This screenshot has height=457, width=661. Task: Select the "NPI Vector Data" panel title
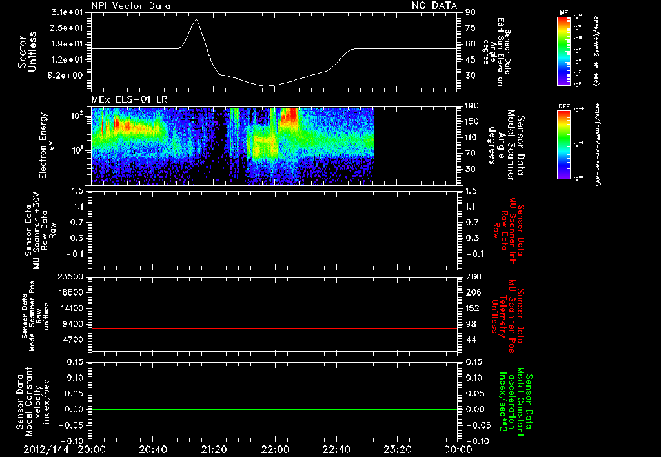pyautogui.click(x=131, y=6)
